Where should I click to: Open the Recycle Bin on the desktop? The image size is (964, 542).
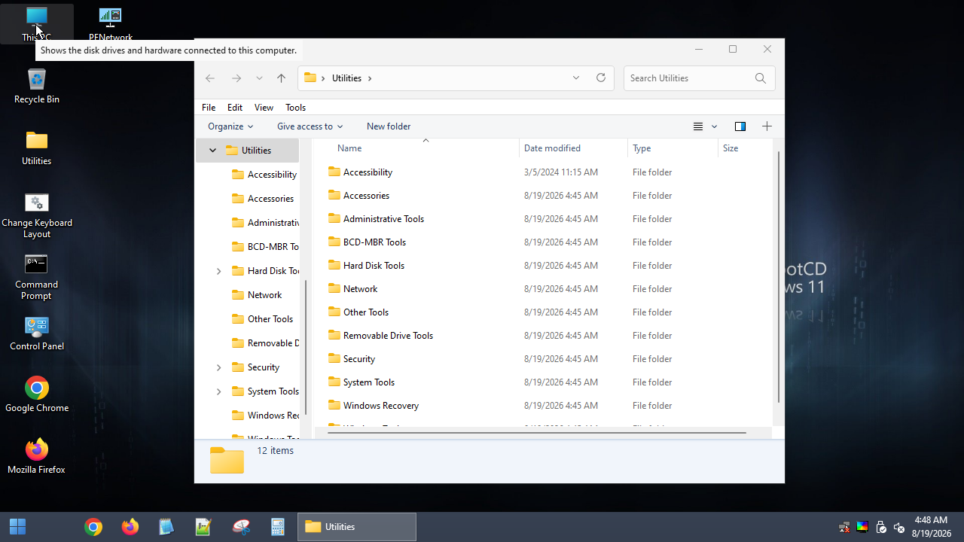[x=36, y=86]
